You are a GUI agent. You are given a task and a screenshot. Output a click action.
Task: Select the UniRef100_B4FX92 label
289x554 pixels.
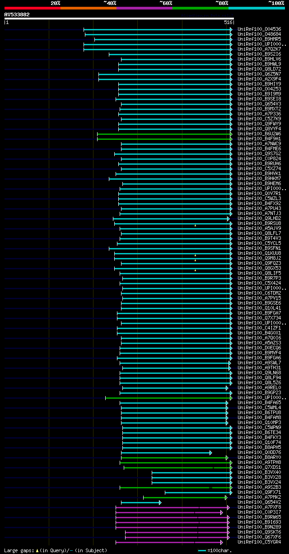(259, 204)
